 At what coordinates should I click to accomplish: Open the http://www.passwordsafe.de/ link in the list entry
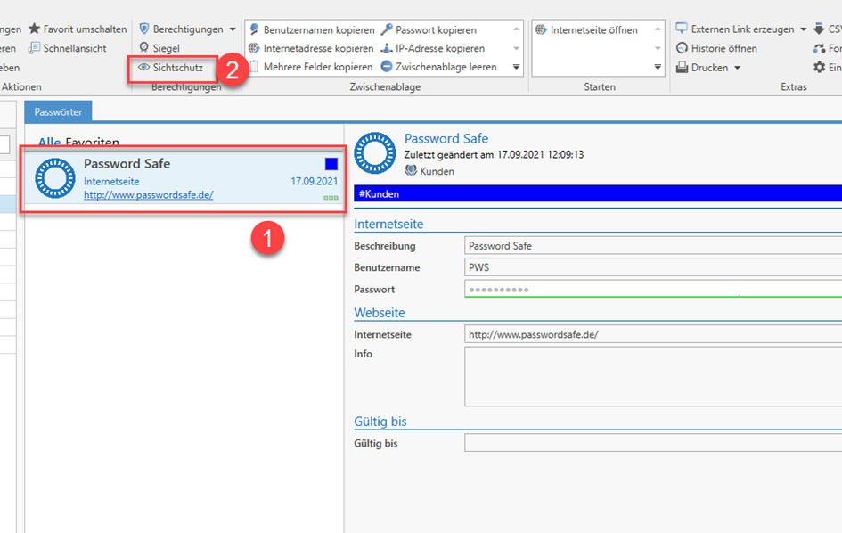pyautogui.click(x=148, y=194)
